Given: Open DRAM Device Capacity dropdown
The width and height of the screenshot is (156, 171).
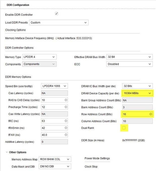Looking at the screenshot, I should (137, 93).
